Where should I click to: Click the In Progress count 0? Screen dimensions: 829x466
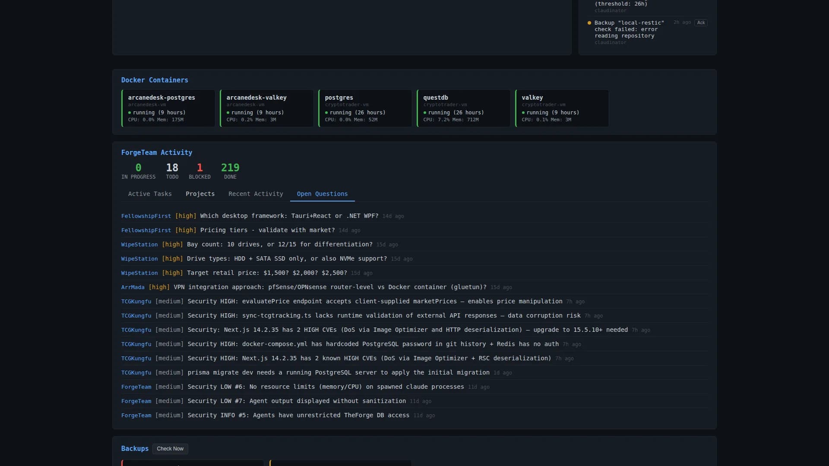[138, 167]
